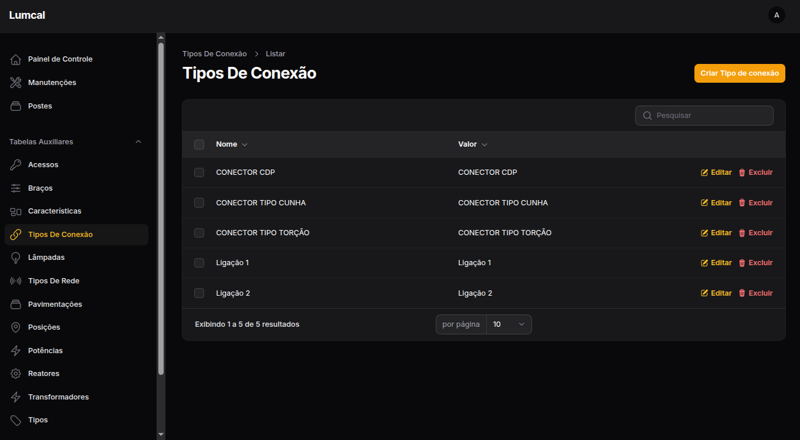
Task: Click the trash icon on the Ligação 2 row
Action: click(x=742, y=293)
